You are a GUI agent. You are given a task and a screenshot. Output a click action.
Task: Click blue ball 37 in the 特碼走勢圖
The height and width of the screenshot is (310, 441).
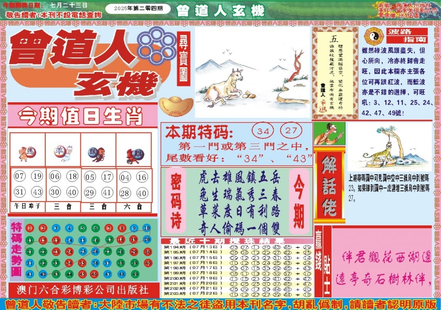point(107,263)
